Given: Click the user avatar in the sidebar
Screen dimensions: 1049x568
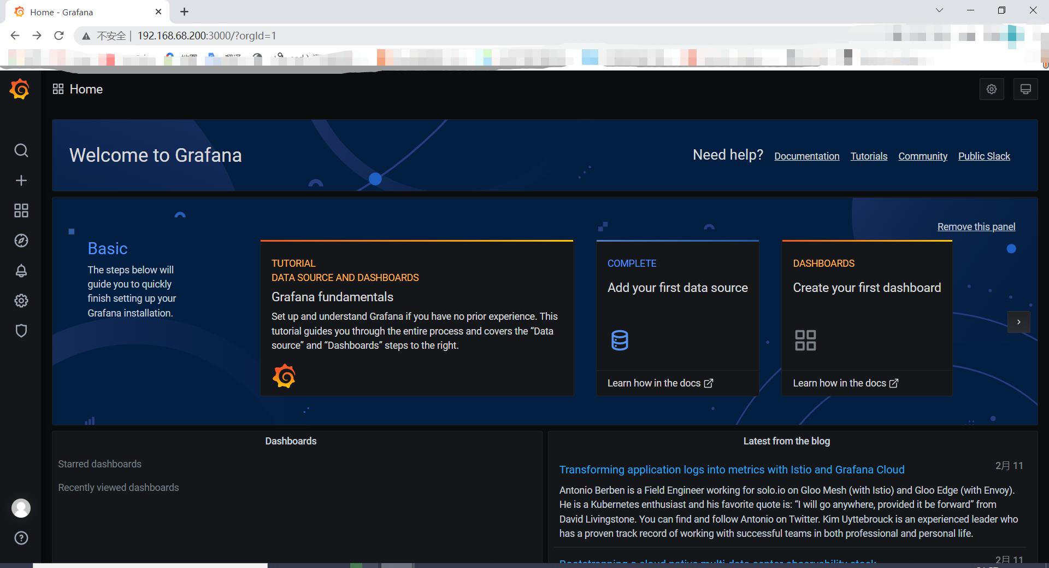Looking at the screenshot, I should tap(21, 508).
